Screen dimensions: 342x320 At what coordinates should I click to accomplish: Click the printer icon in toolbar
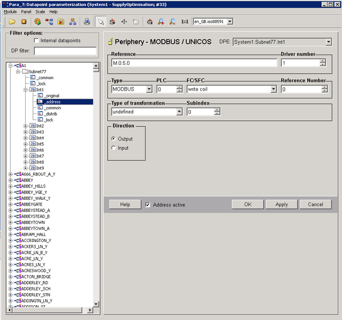point(87,22)
